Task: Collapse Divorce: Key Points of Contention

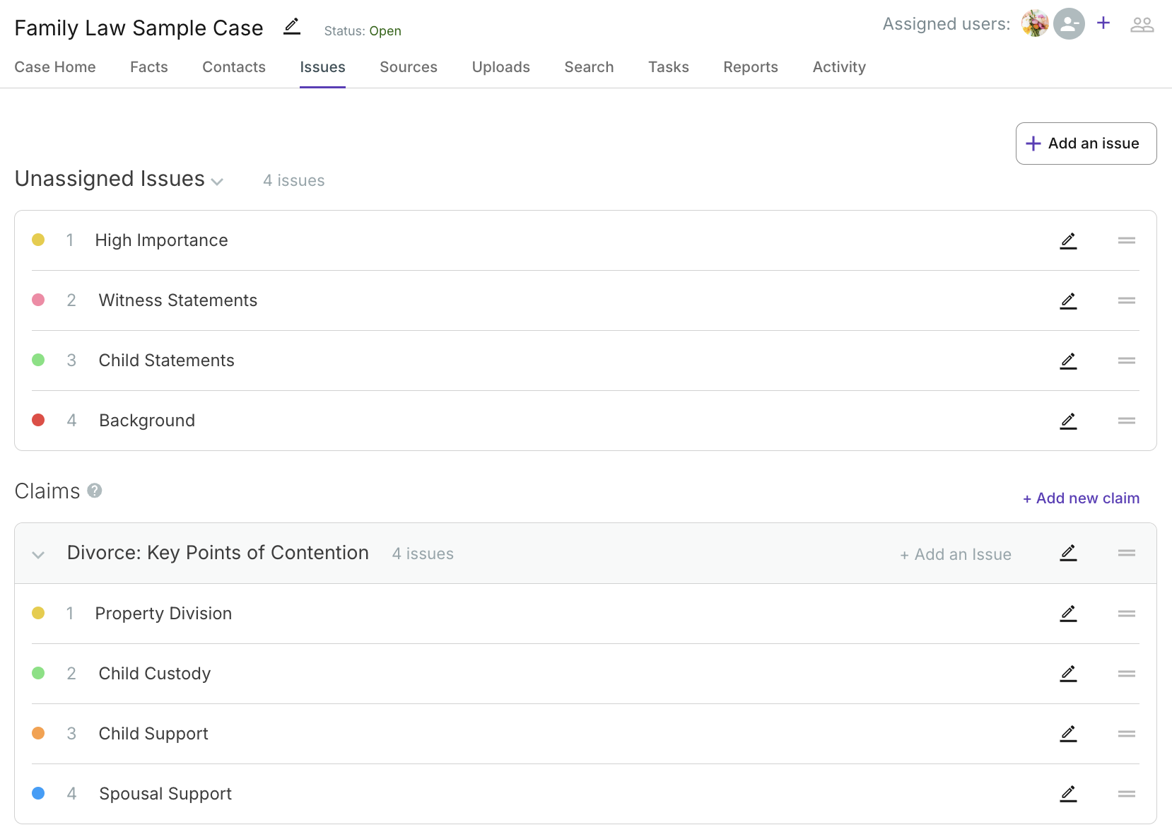Action: click(x=39, y=554)
